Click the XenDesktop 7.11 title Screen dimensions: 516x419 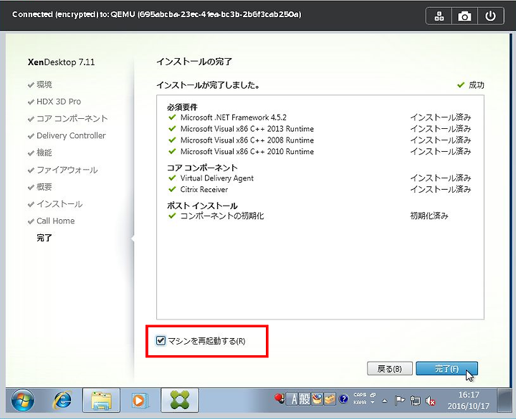pos(61,62)
